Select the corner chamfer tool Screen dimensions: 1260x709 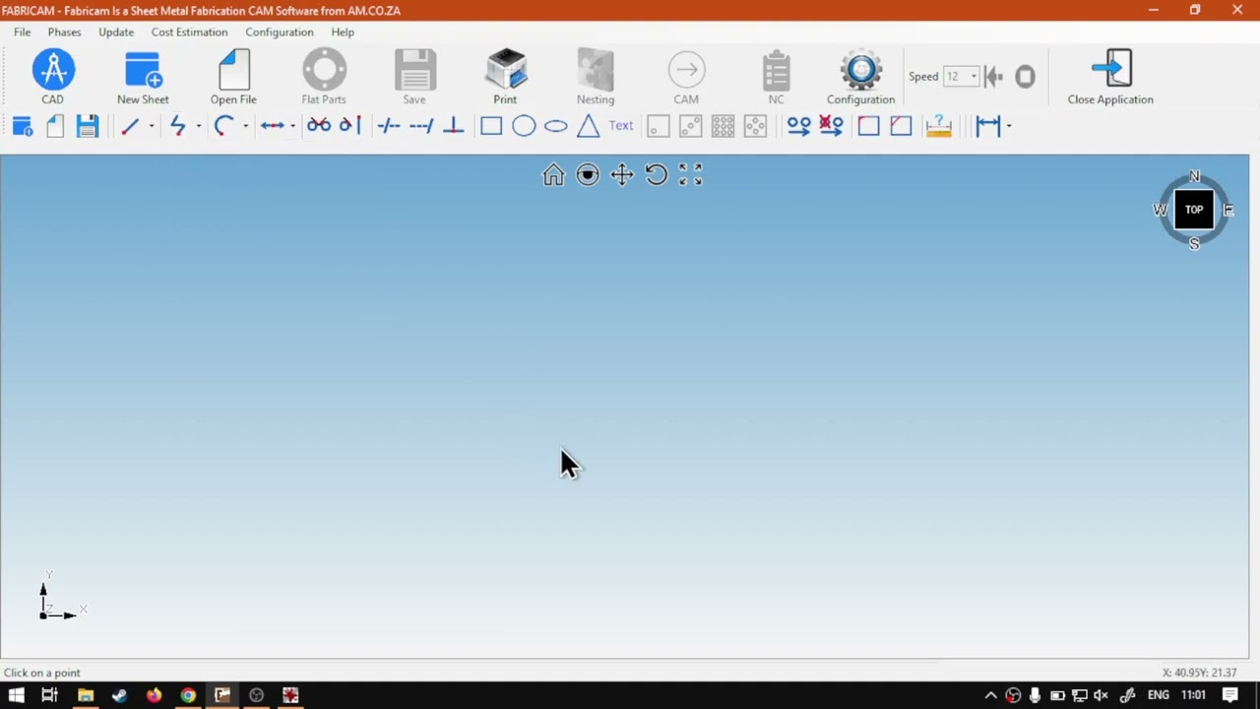click(x=901, y=126)
